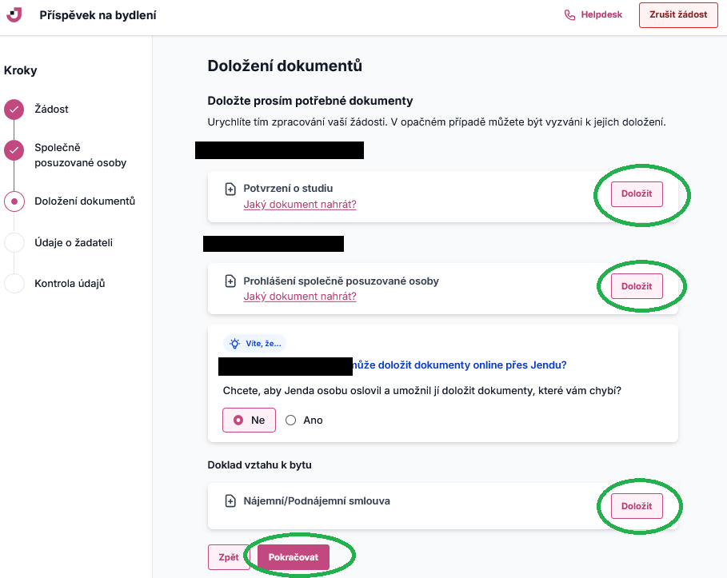
Task: Click document icon beside Potvrzení o studiu
Action: coord(230,189)
